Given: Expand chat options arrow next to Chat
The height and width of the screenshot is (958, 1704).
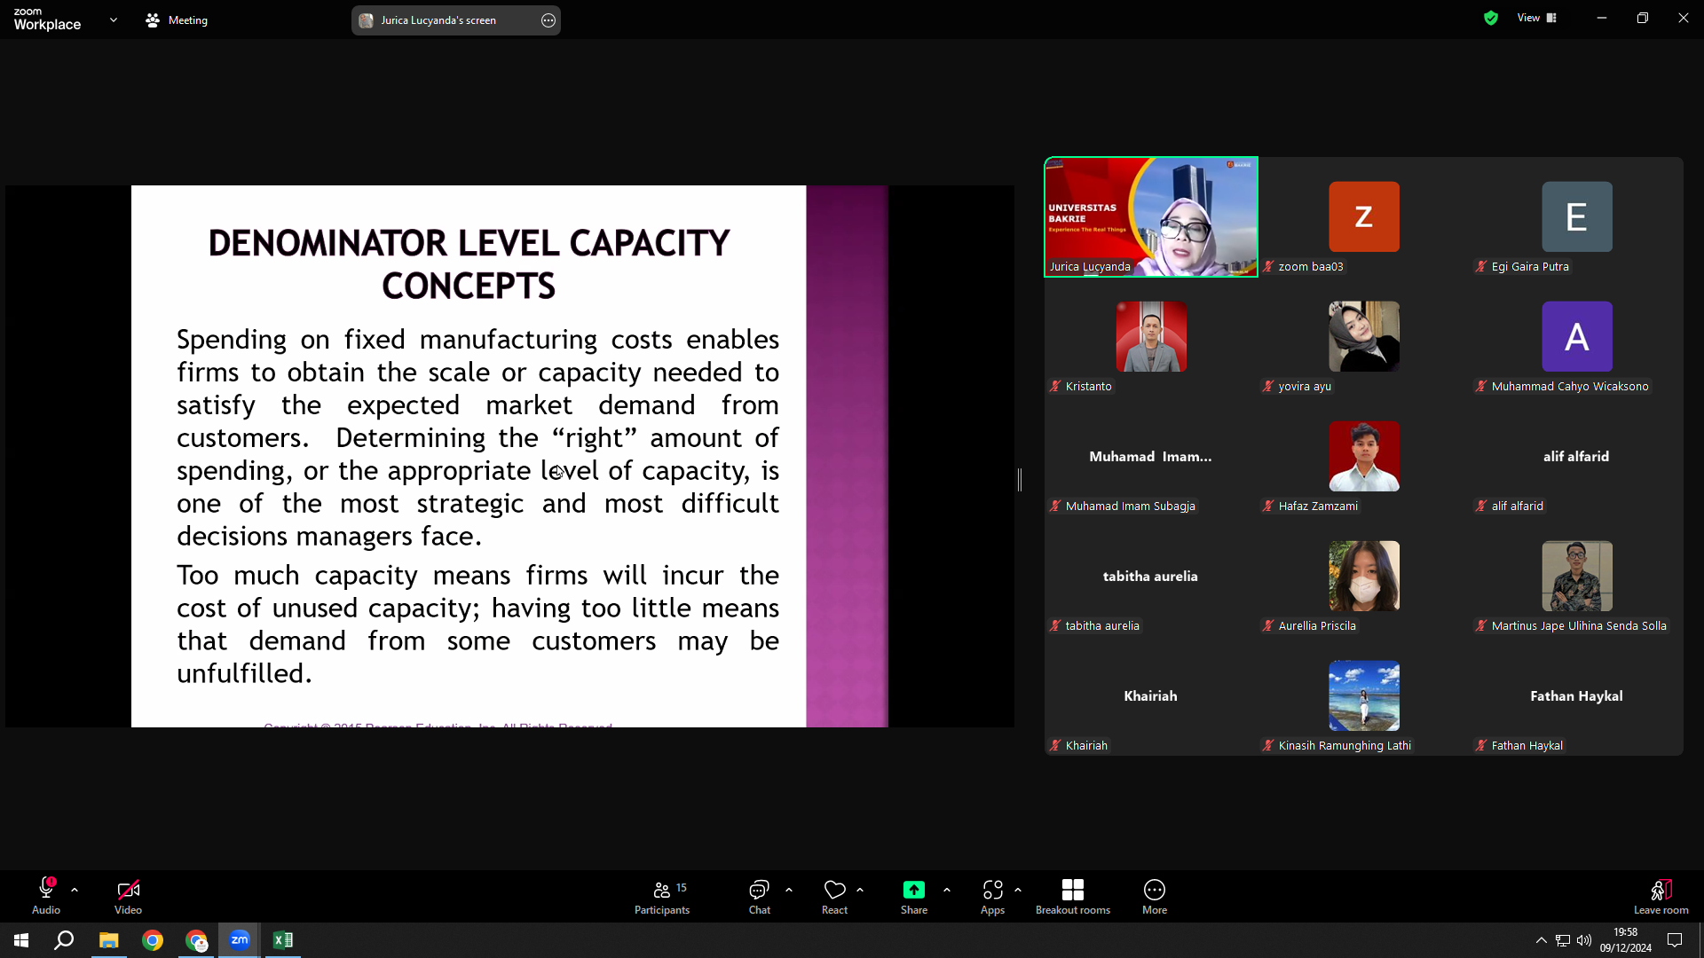Looking at the screenshot, I should pyautogui.click(x=789, y=889).
